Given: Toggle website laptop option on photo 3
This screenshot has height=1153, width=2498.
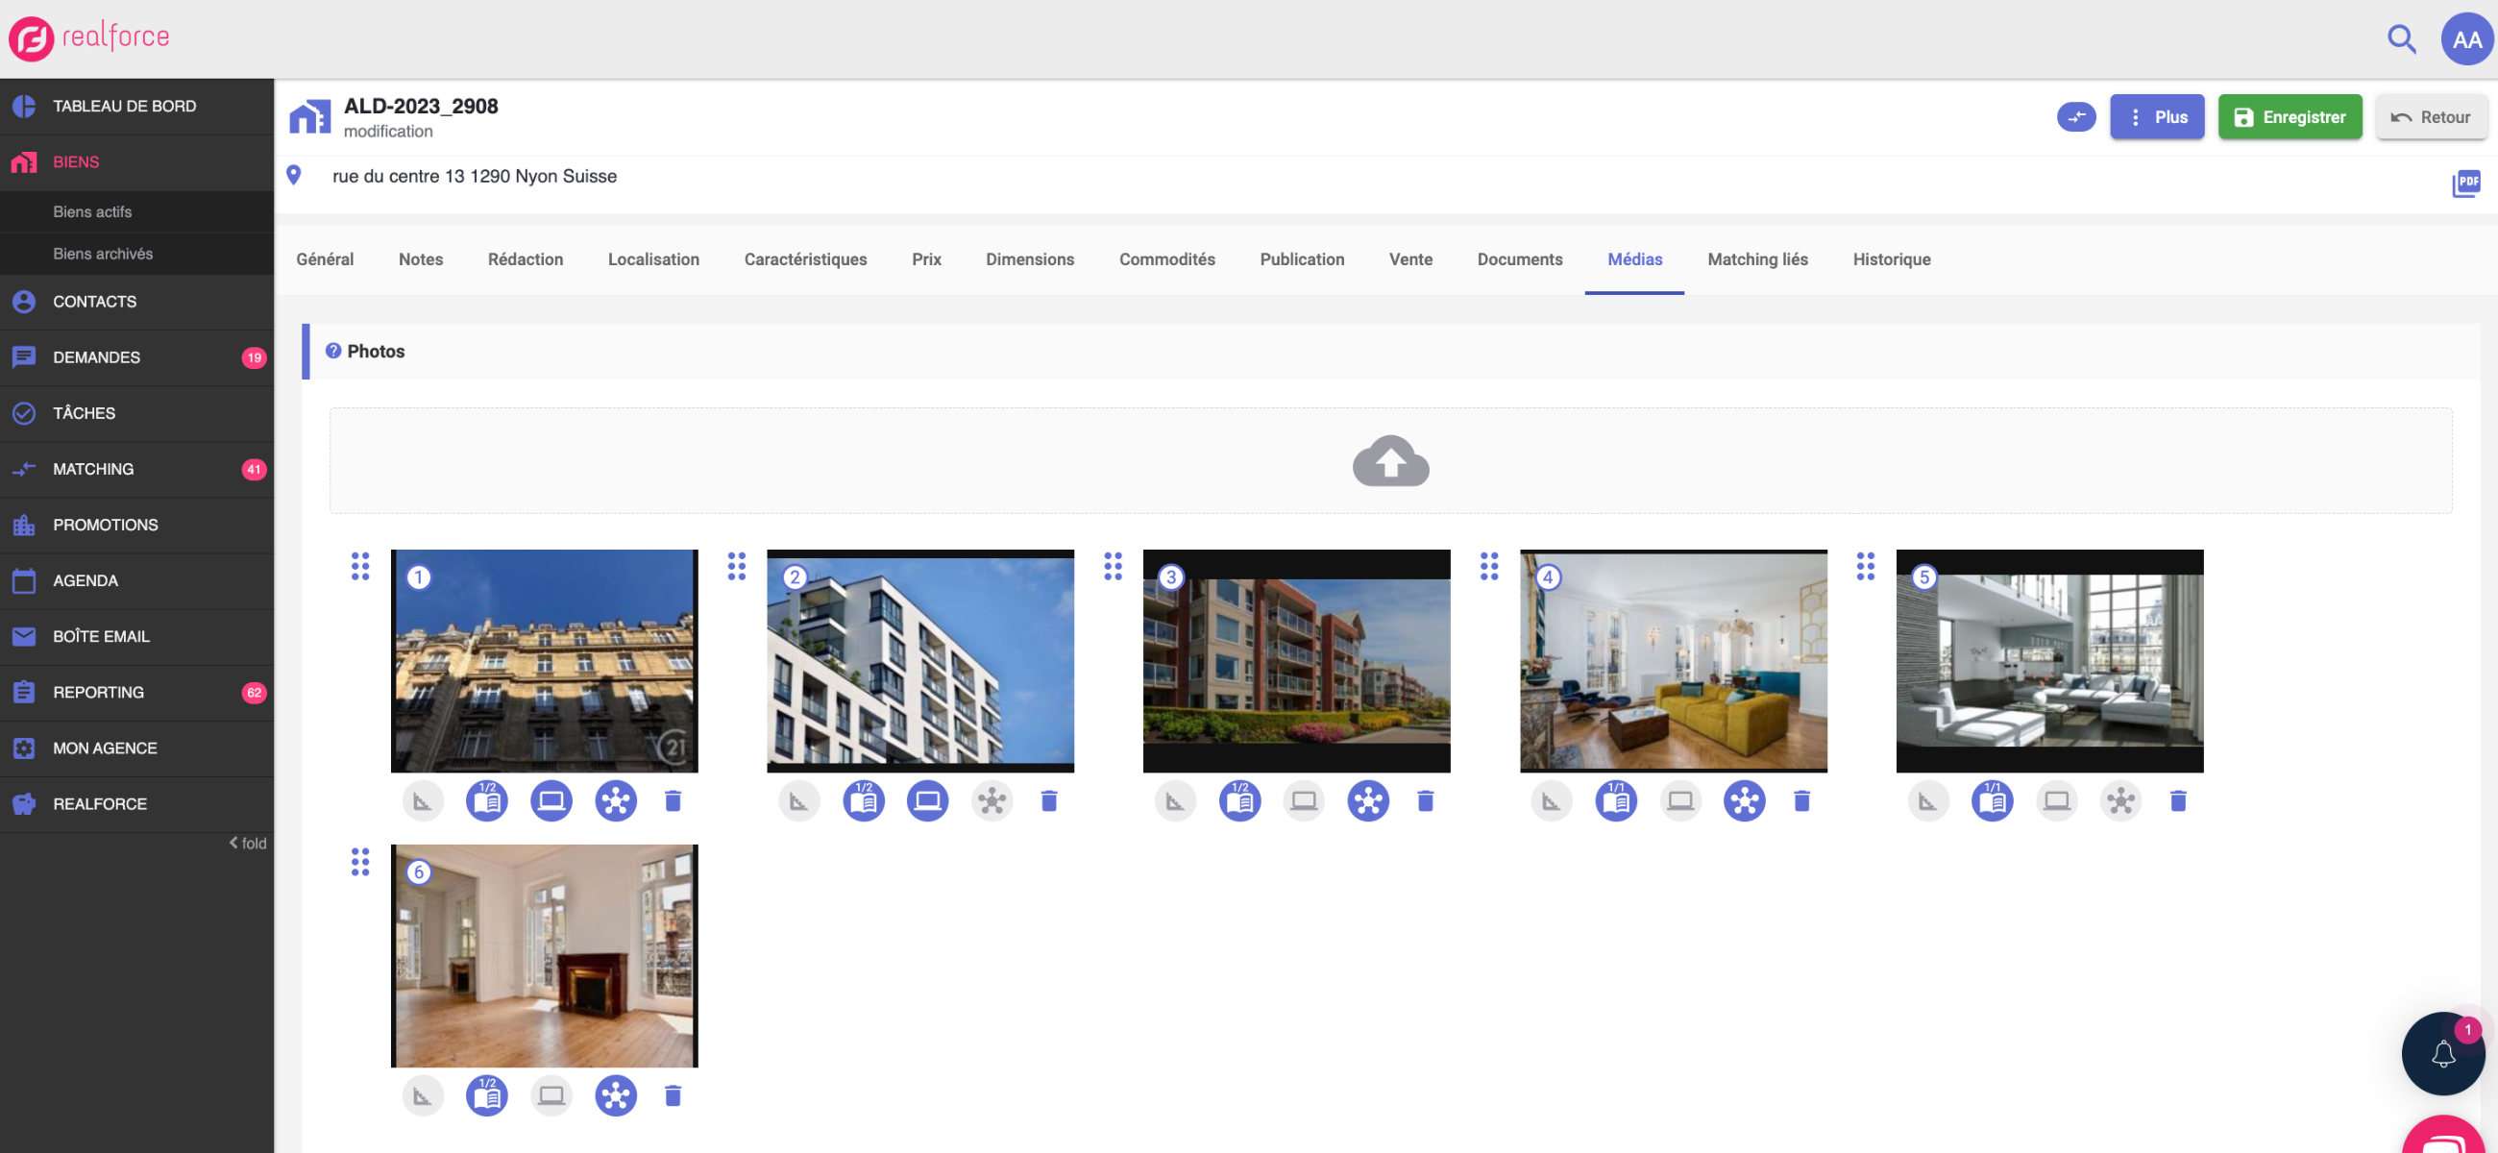Looking at the screenshot, I should 1304,801.
